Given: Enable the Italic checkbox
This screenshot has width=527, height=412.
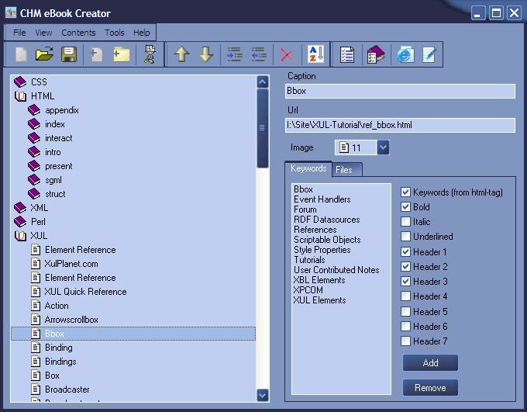Looking at the screenshot, I should click(405, 221).
